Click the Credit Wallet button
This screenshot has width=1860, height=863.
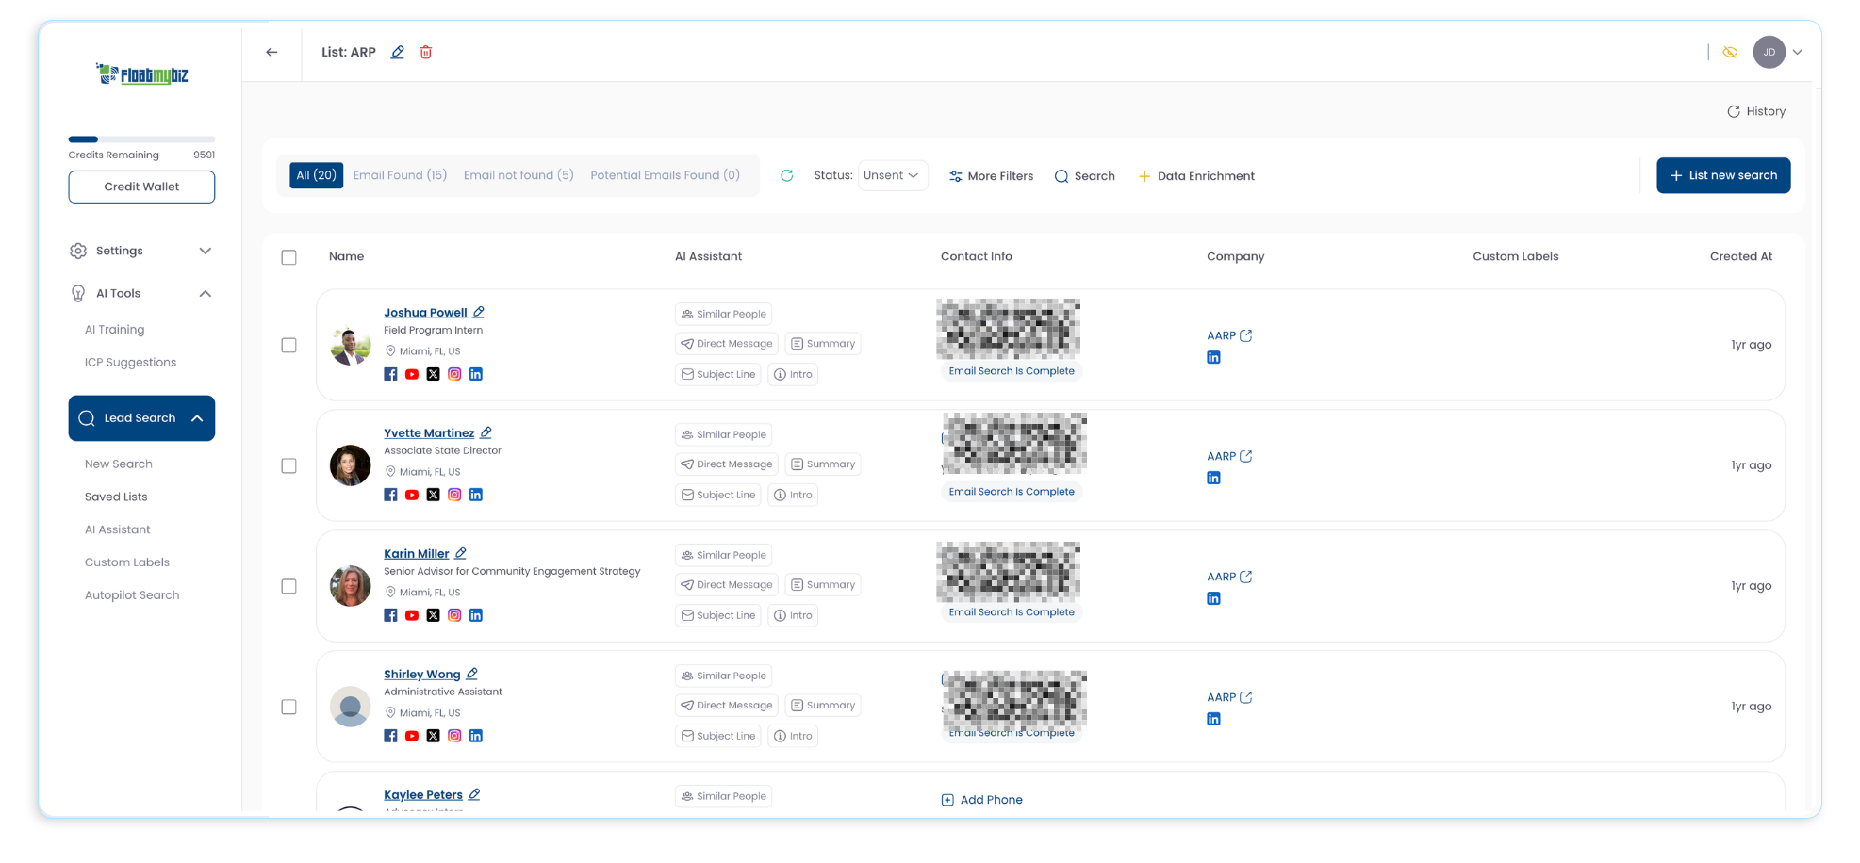point(141,187)
